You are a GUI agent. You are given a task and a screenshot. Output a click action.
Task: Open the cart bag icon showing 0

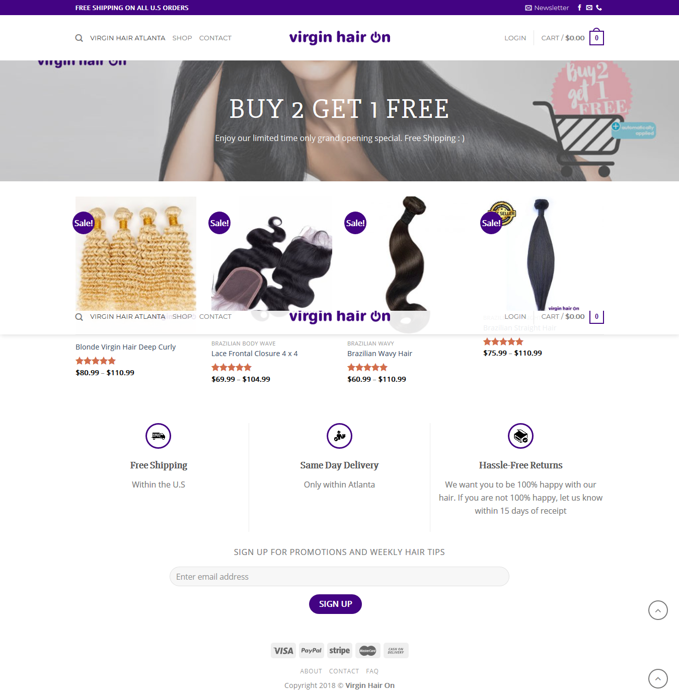point(596,37)
